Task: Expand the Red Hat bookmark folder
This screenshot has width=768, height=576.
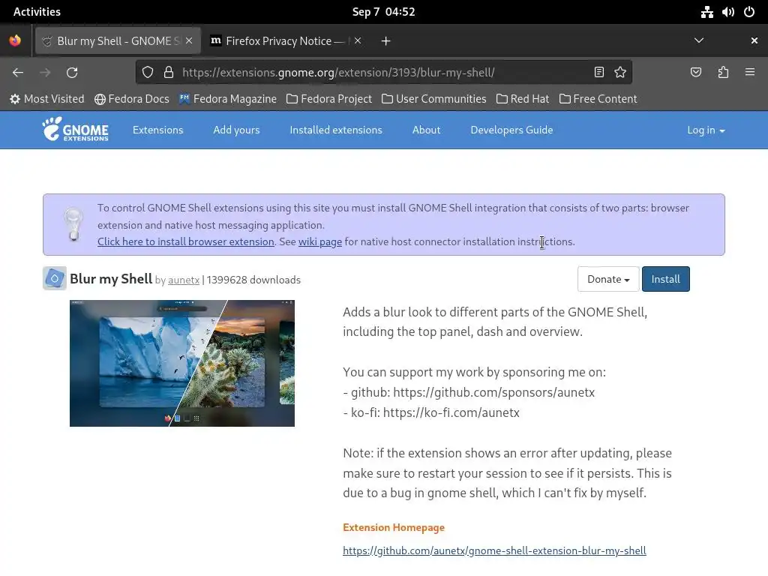Action: click(x=523, y=99)
